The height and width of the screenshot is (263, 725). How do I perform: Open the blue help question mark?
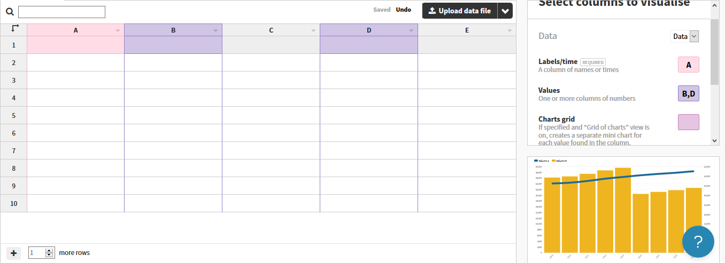(x=698, y=241)
